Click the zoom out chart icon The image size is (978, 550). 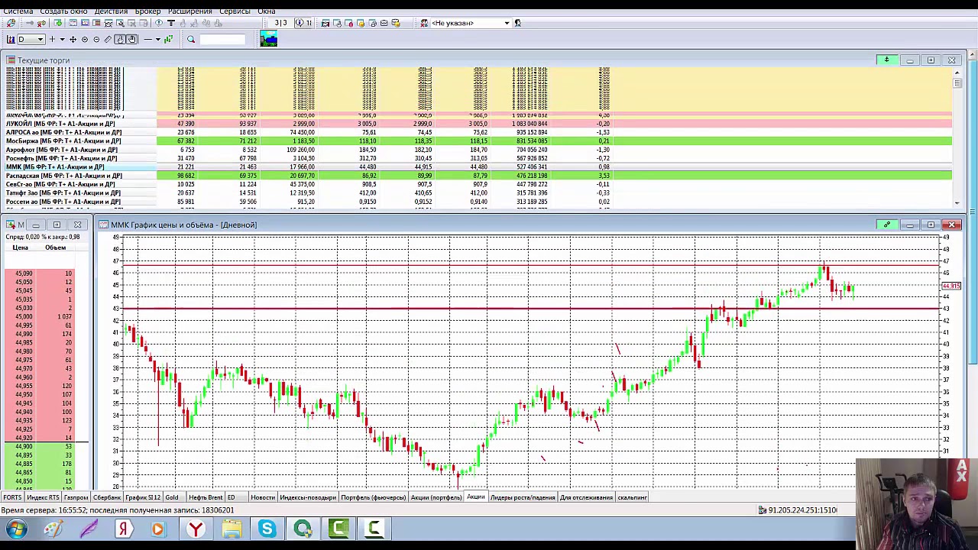(96, 39)
